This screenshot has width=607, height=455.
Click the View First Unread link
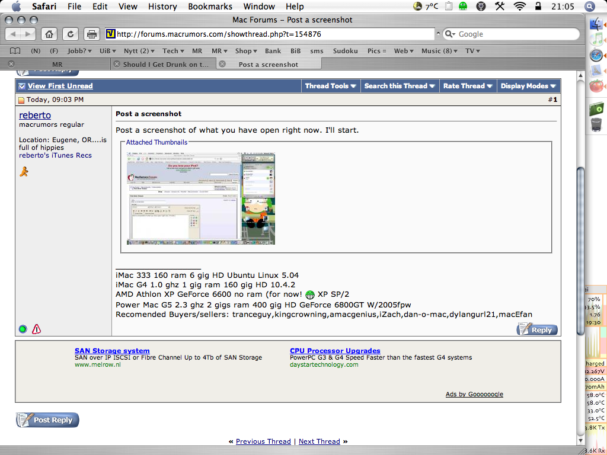pyautogui.click(x=60, y=86)
